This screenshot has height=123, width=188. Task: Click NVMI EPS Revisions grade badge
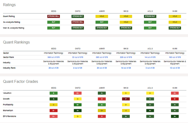(x=175, y=117)
